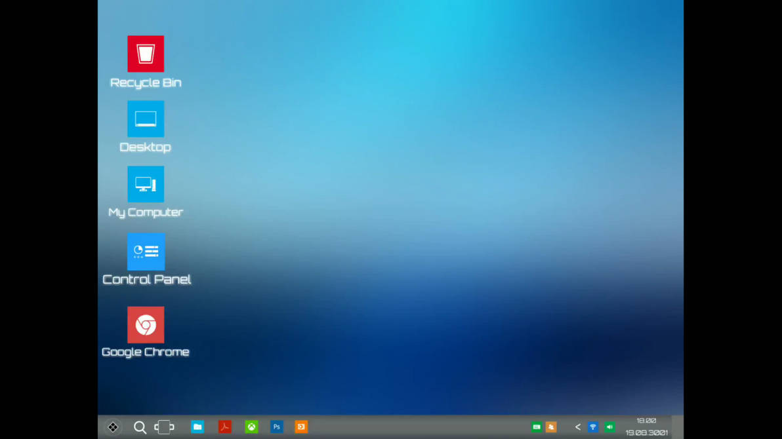The width and height of the screenshot is (782, 439).
Task: Expand hidden tray icons chevron
Action: pos(577,427)
